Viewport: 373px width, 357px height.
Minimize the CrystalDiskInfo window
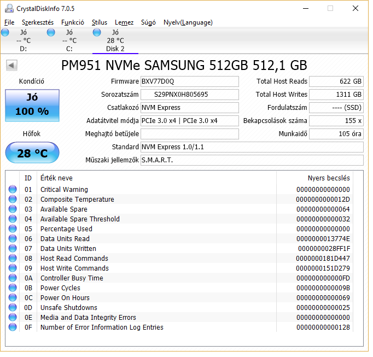(306, 9)
